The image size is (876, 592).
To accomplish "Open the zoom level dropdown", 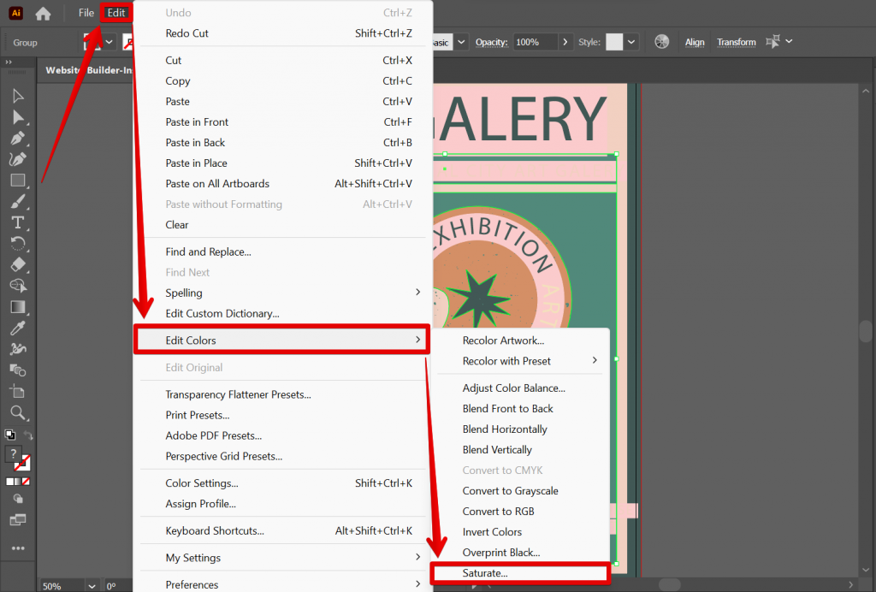I will click(92, 585).
